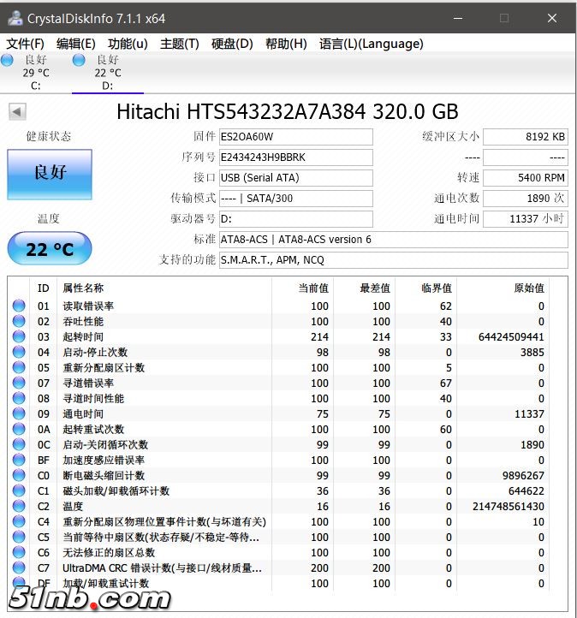This screenshot has width=577, height=618.
Task: Open the 硬盘(D) menu
Action: click(232, 44)
